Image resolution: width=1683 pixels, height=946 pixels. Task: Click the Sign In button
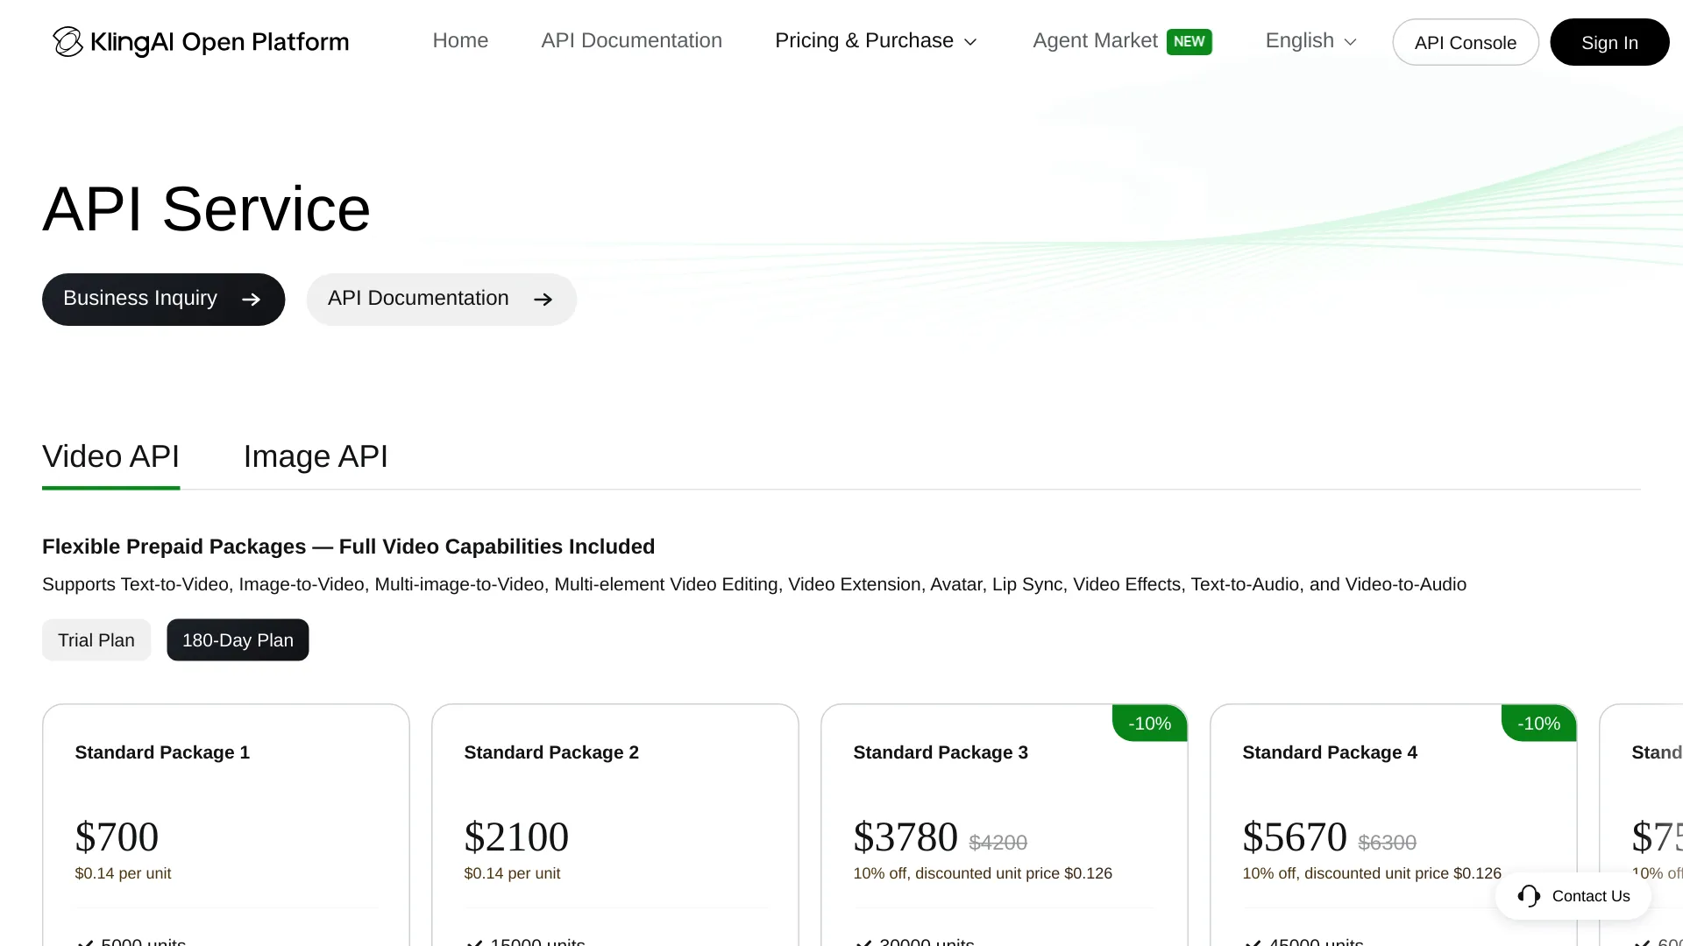click(1609, 42)
